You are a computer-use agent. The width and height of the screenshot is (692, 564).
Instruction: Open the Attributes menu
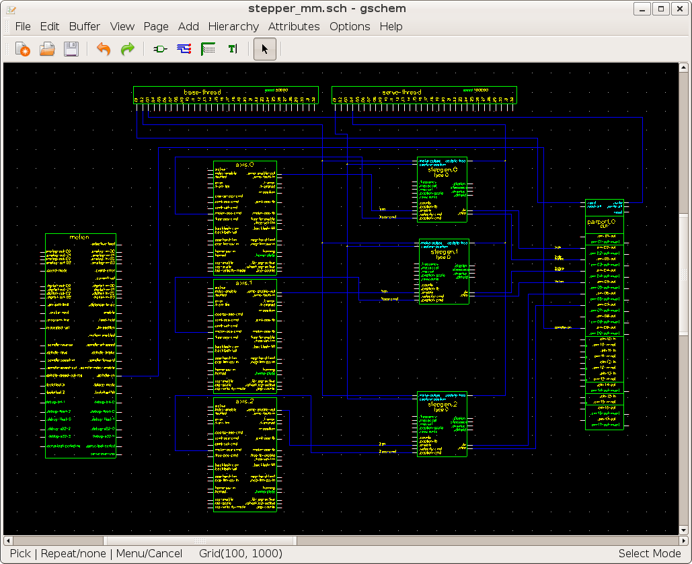tap(294, 26)
